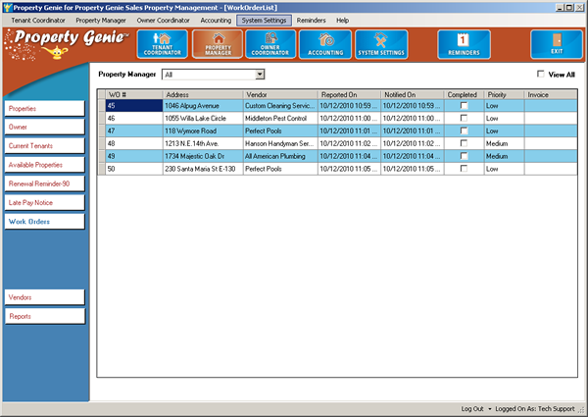This screenshot has height=417, width=588.
Task: Sort by Notified On column header
Action: (x=413, y=94)
